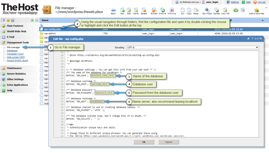
Task: Maximize the Edit file dialog width
Action: click(256, 39)
